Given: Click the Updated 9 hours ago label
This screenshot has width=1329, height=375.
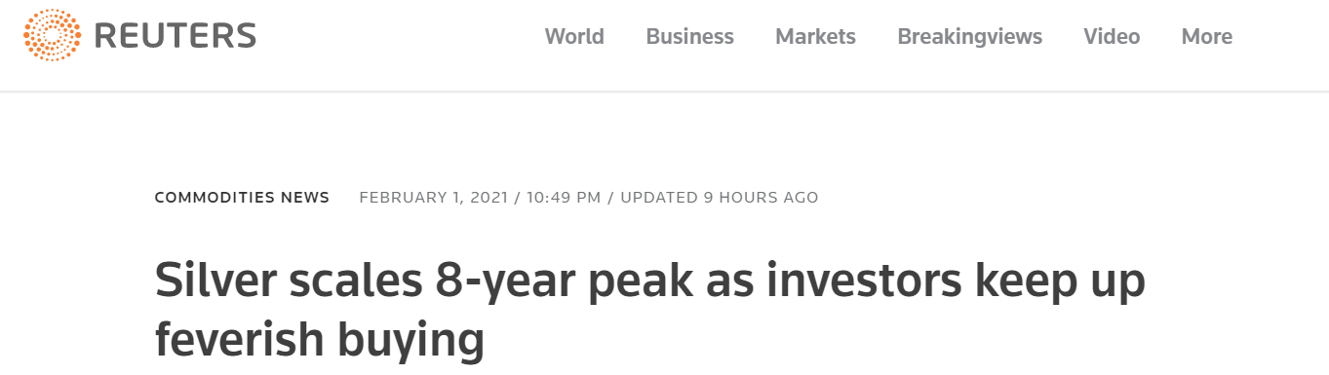Looking at the screenshot, I should 720,198.
